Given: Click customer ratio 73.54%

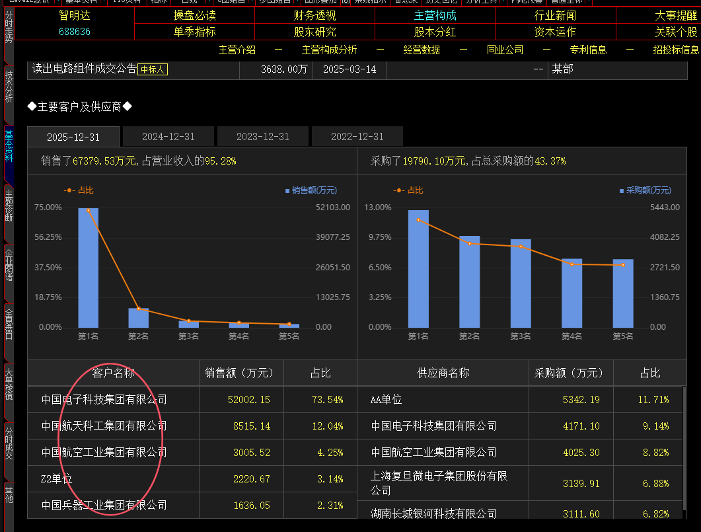Looking at the screenshot, I should tap(327, 400).
